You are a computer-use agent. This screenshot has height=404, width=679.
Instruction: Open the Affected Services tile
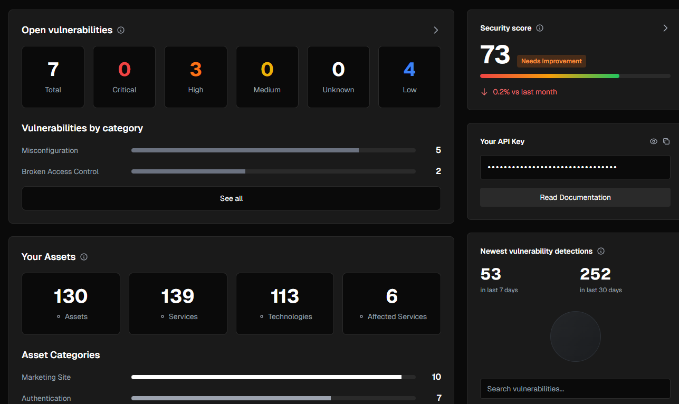point(391,303)
